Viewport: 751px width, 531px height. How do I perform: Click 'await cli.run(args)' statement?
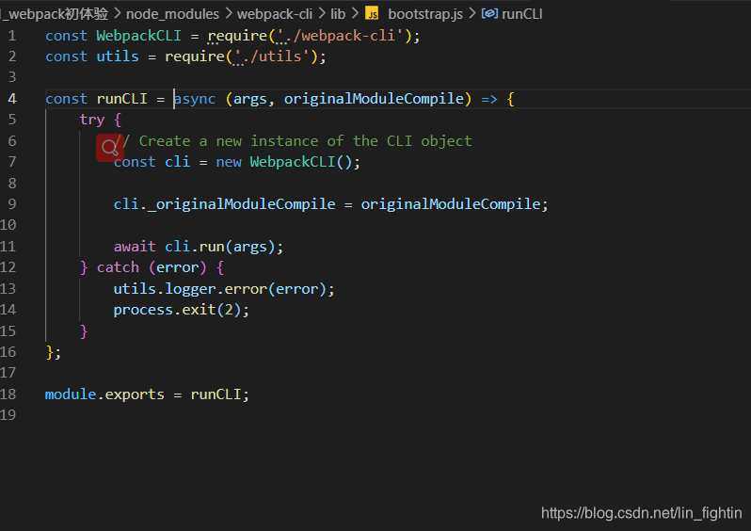199,247
